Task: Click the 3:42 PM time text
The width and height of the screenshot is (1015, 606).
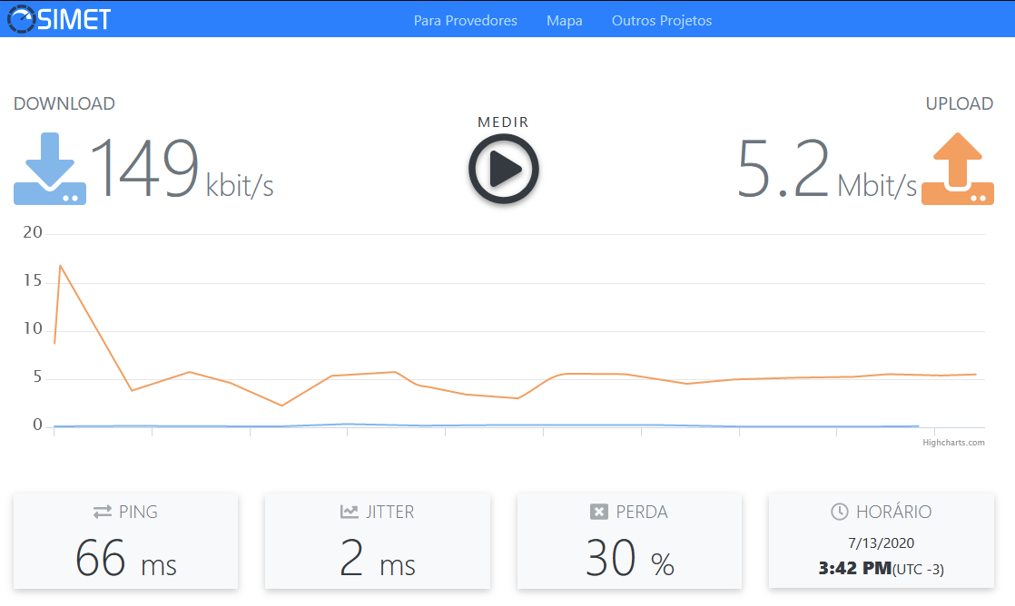Action: click(854, 569)
